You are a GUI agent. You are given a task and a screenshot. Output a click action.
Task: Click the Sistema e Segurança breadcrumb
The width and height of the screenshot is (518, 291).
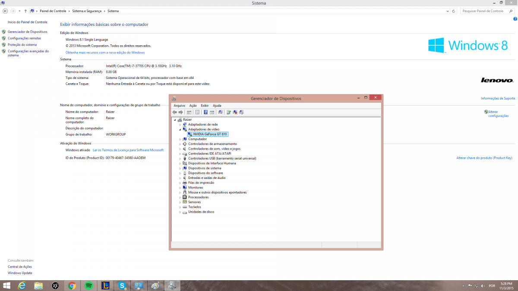click(87, 11)
